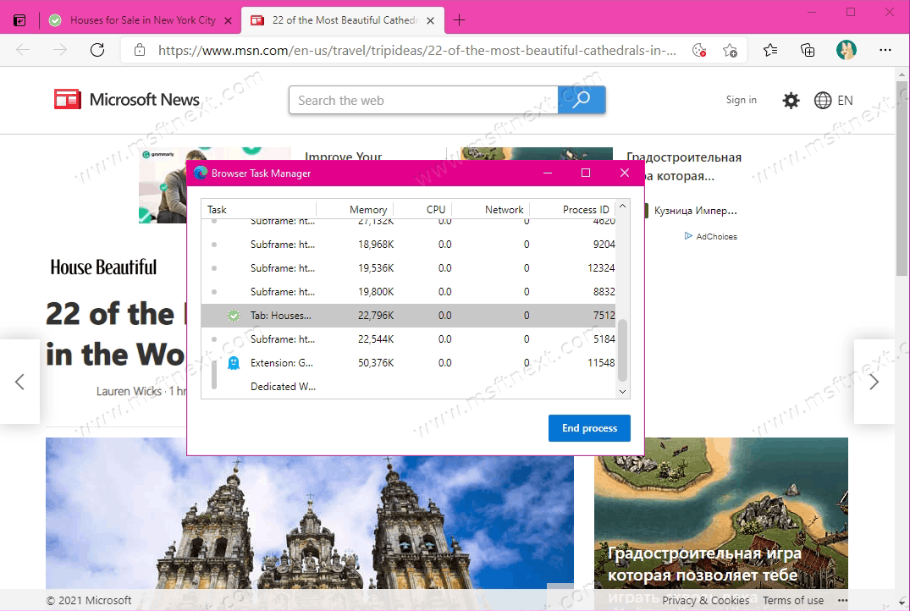
Task: Click the Task Manager scroll down arrow
Action: 624,392
